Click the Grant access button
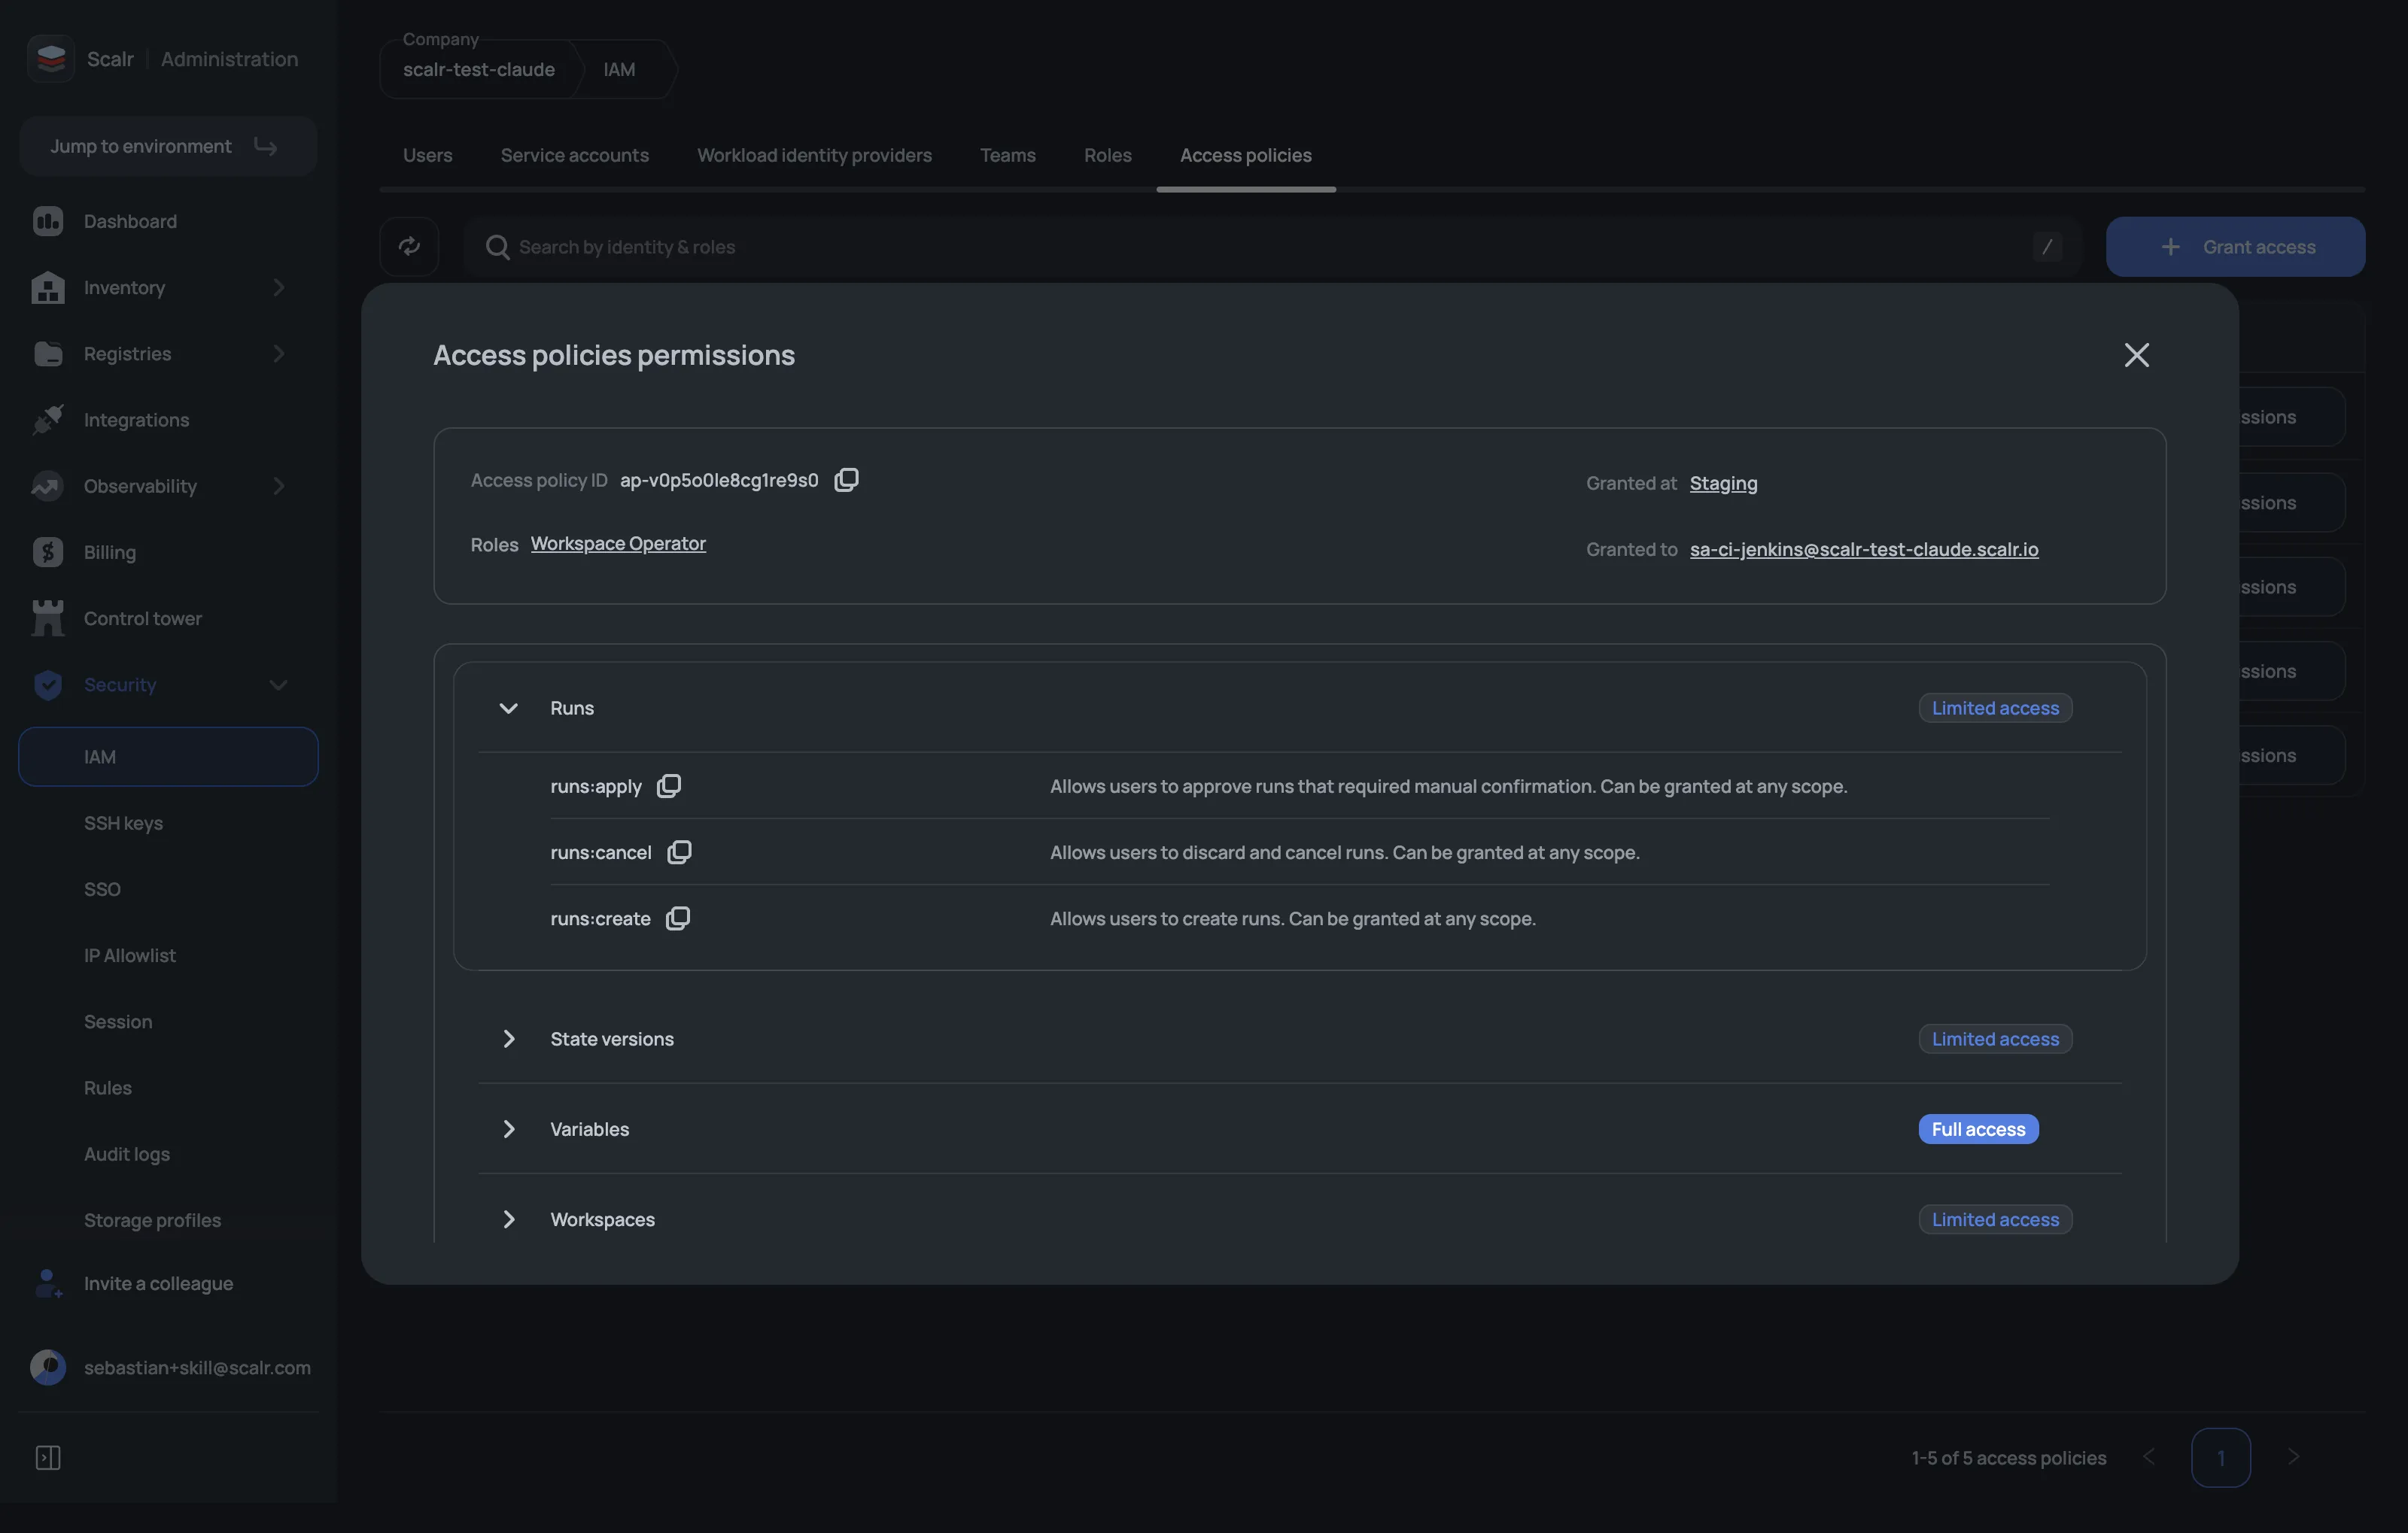This screenshot has height=1533, width=2408. (2235, 246)
